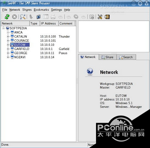The image size is (150, 148).
Task: Select the SOFTPEDIA workgroup label
Action: click(18, 28)
